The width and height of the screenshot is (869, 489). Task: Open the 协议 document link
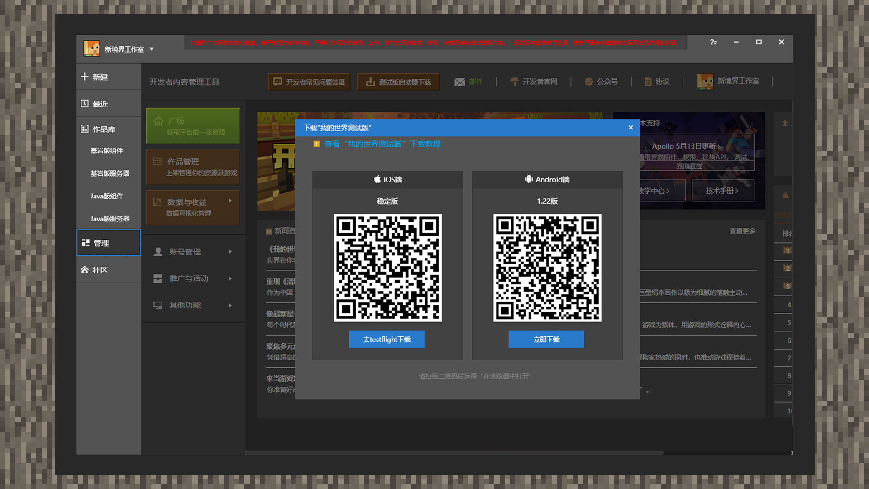point(657,81)
